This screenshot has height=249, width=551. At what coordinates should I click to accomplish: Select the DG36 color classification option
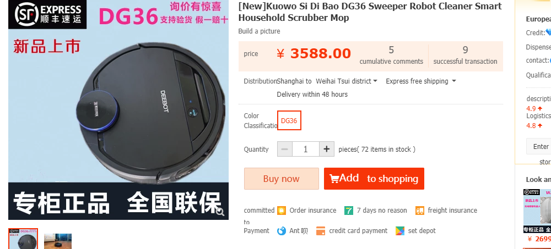point(289,120)
